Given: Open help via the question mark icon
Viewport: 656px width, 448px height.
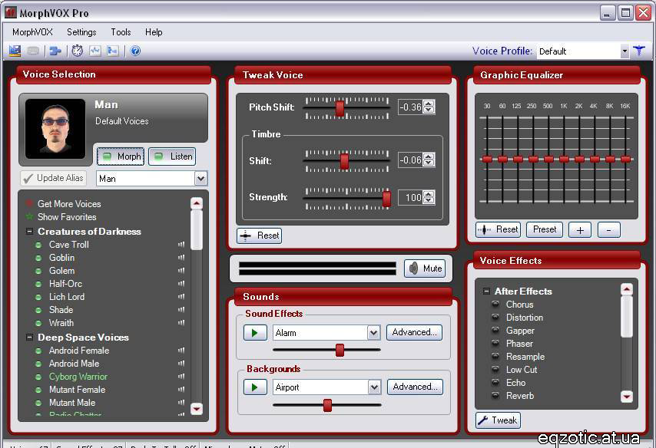Looking at the screenshot, I should (135, 51).
